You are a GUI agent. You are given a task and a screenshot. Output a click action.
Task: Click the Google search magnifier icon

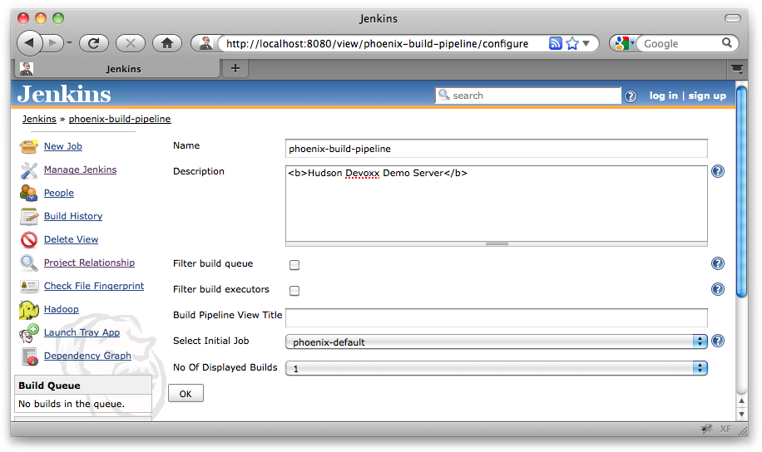click(x=726, y=42)
